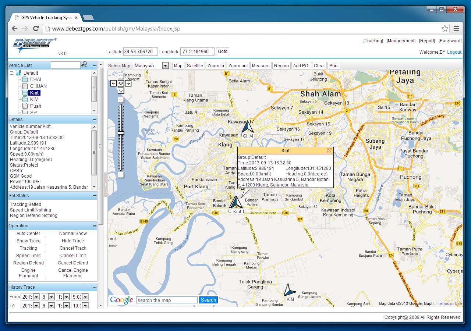Focus the Latitude input field

[x=140, y=51]
